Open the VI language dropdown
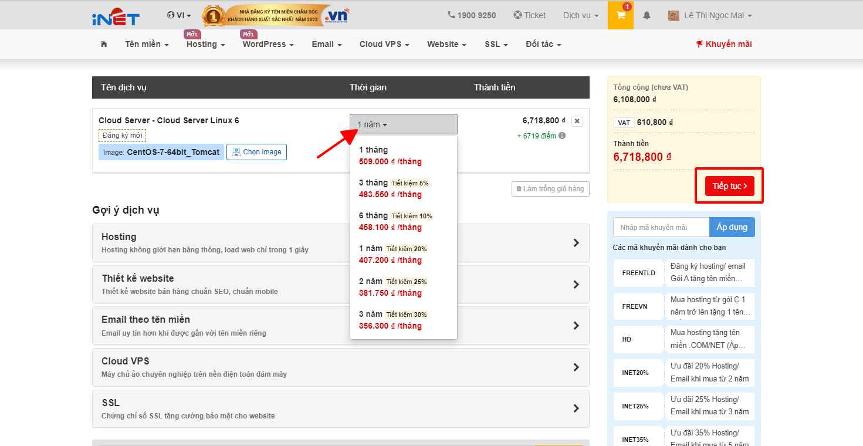This screenshot has width=863, height=446. pos(179,15)
